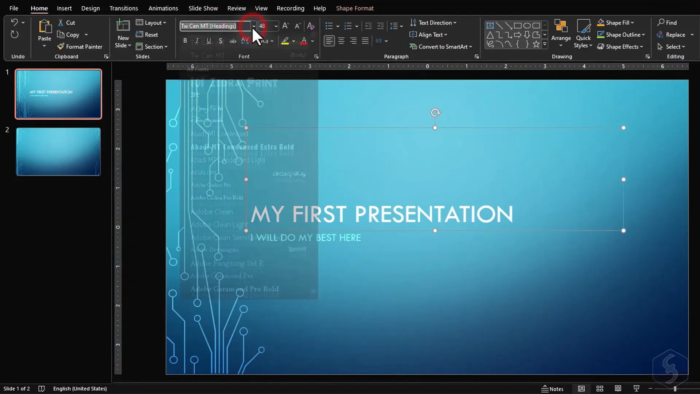Select the text box shape icon
This screenshot has width=700, height=394.
pos(490,26)
